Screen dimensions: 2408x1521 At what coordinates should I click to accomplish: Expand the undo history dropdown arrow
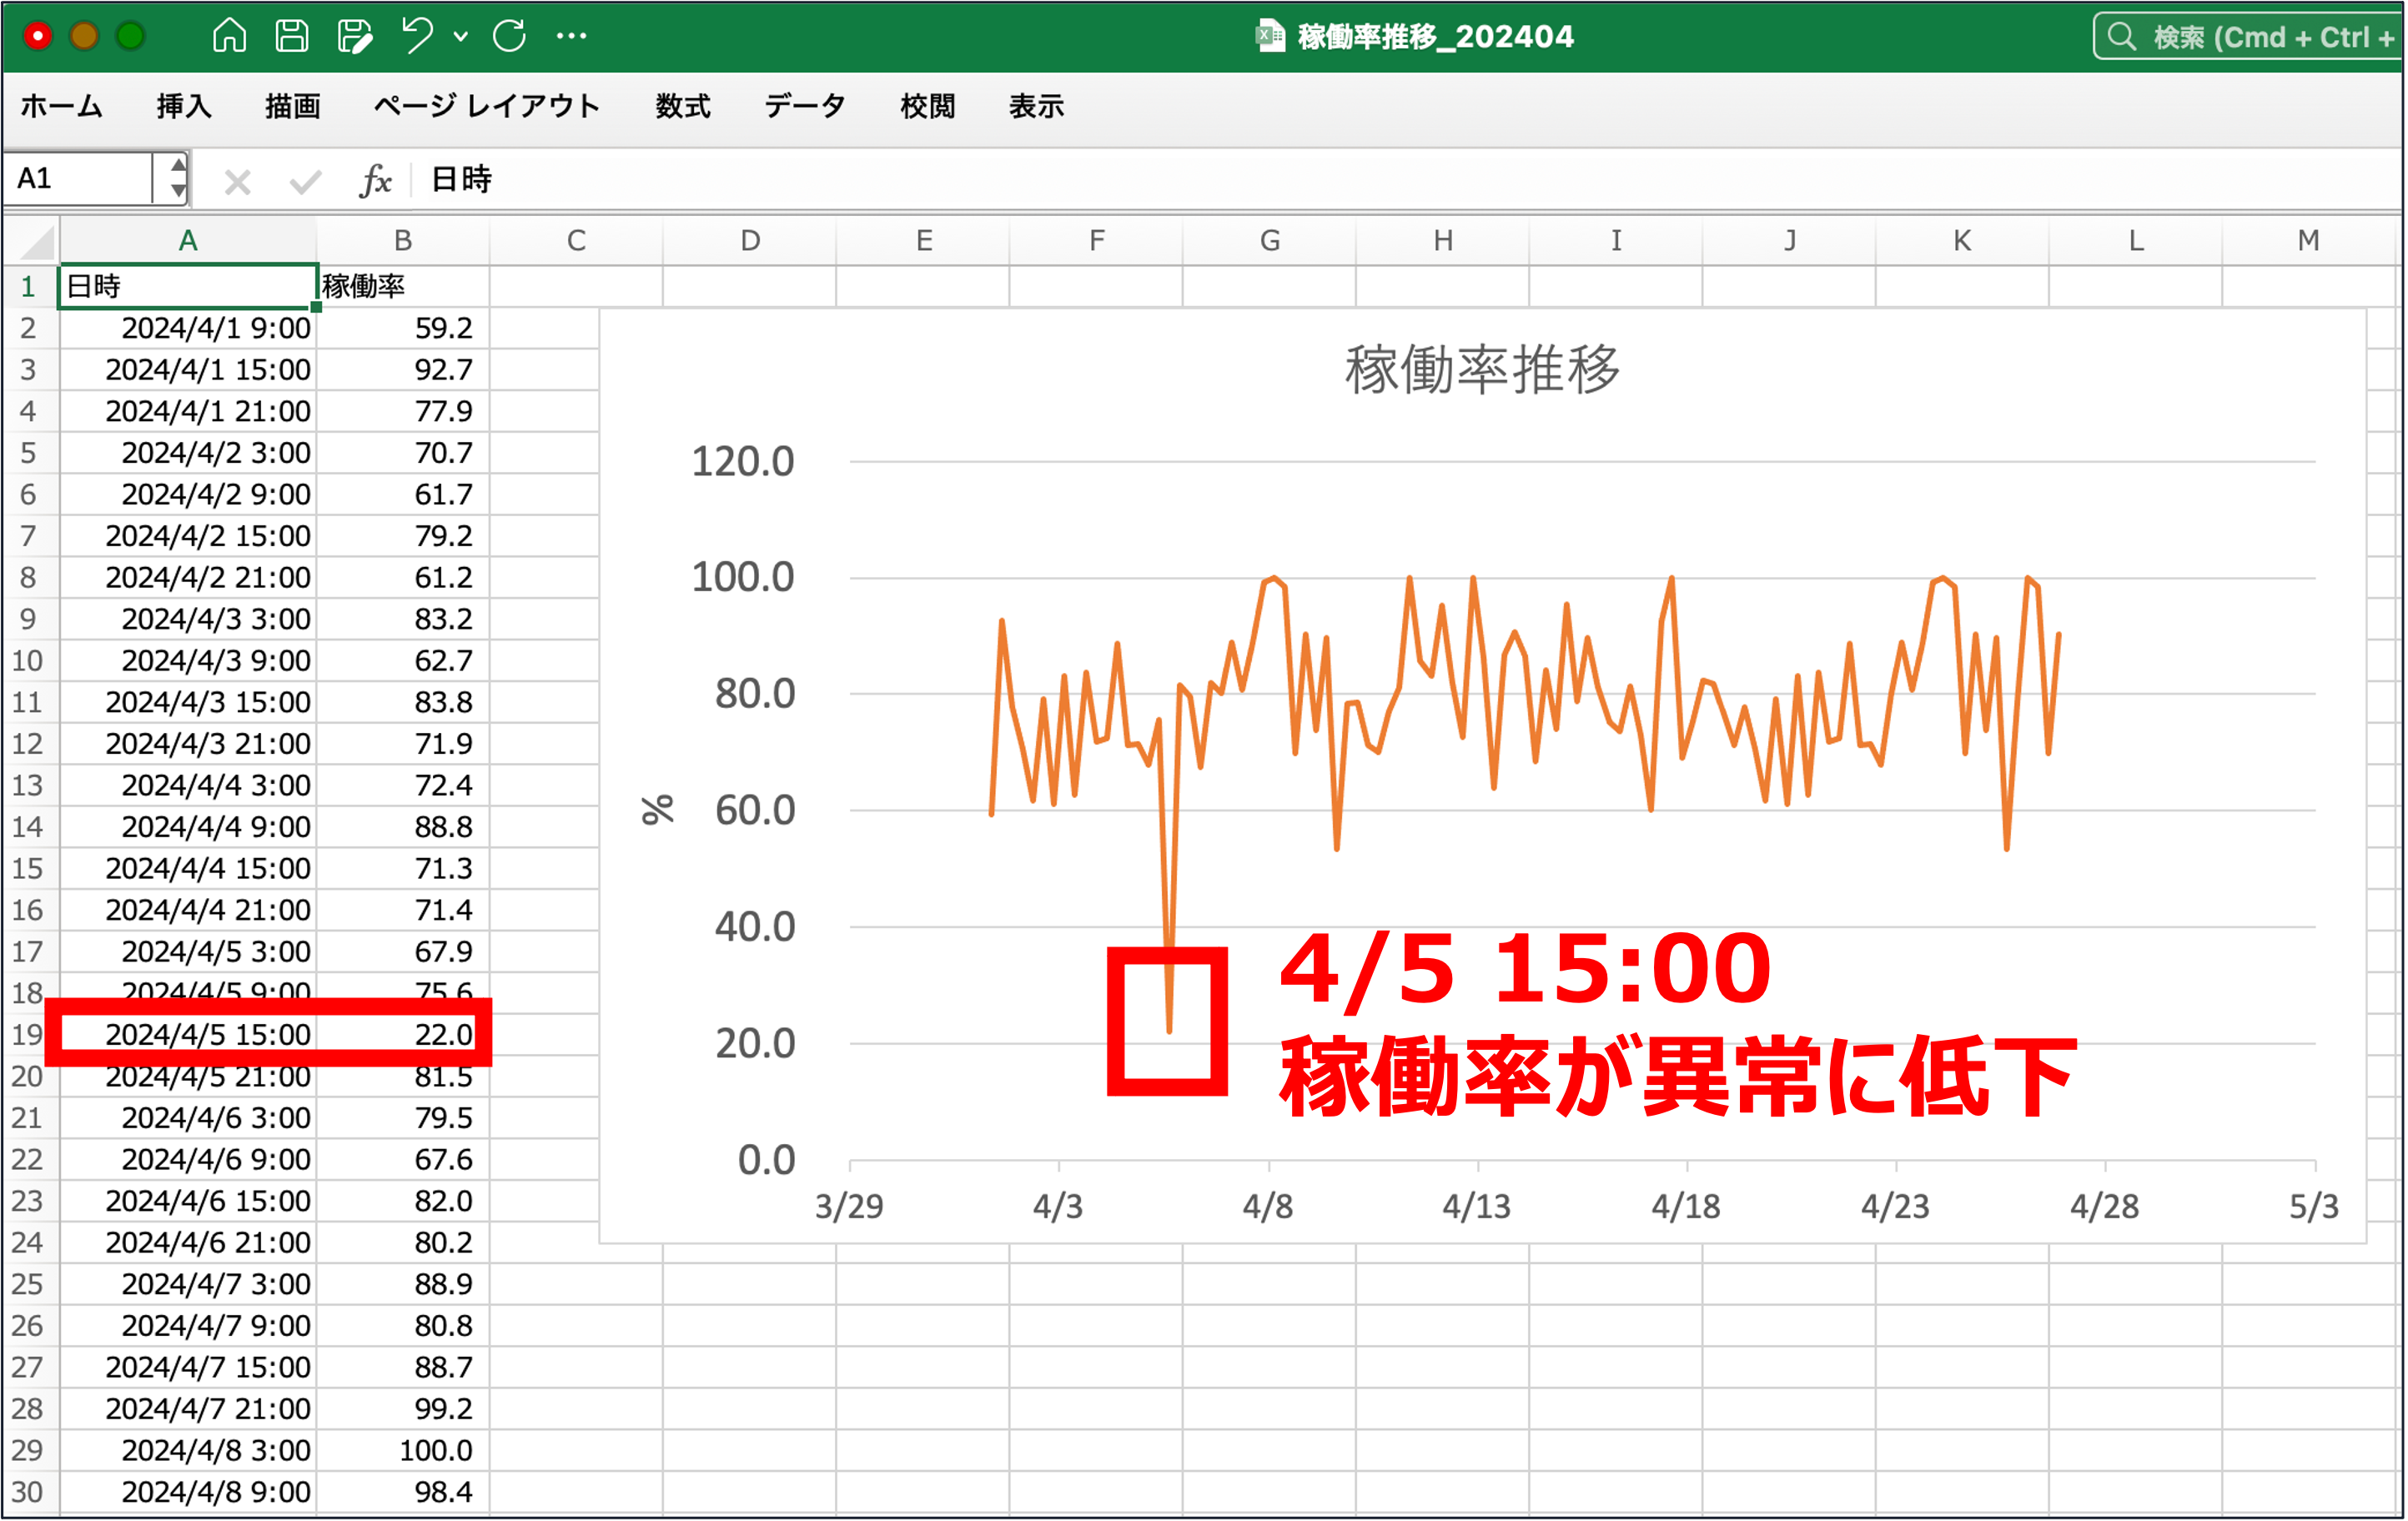click(460, 36)
